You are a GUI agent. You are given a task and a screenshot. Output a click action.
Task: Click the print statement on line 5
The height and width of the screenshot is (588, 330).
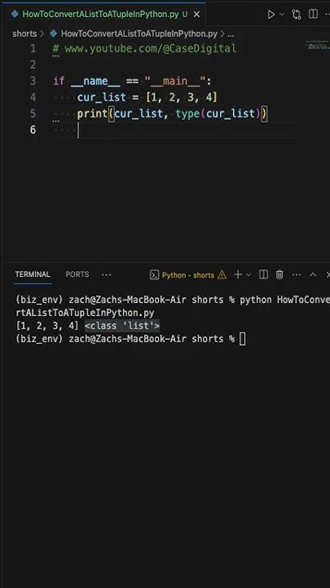tap(173, 114)
